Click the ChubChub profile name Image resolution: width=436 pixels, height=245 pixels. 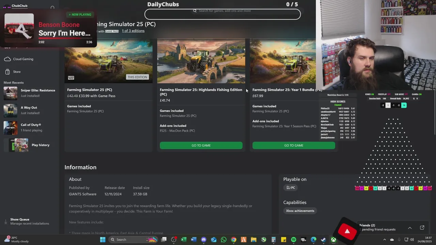coord(19,6)
